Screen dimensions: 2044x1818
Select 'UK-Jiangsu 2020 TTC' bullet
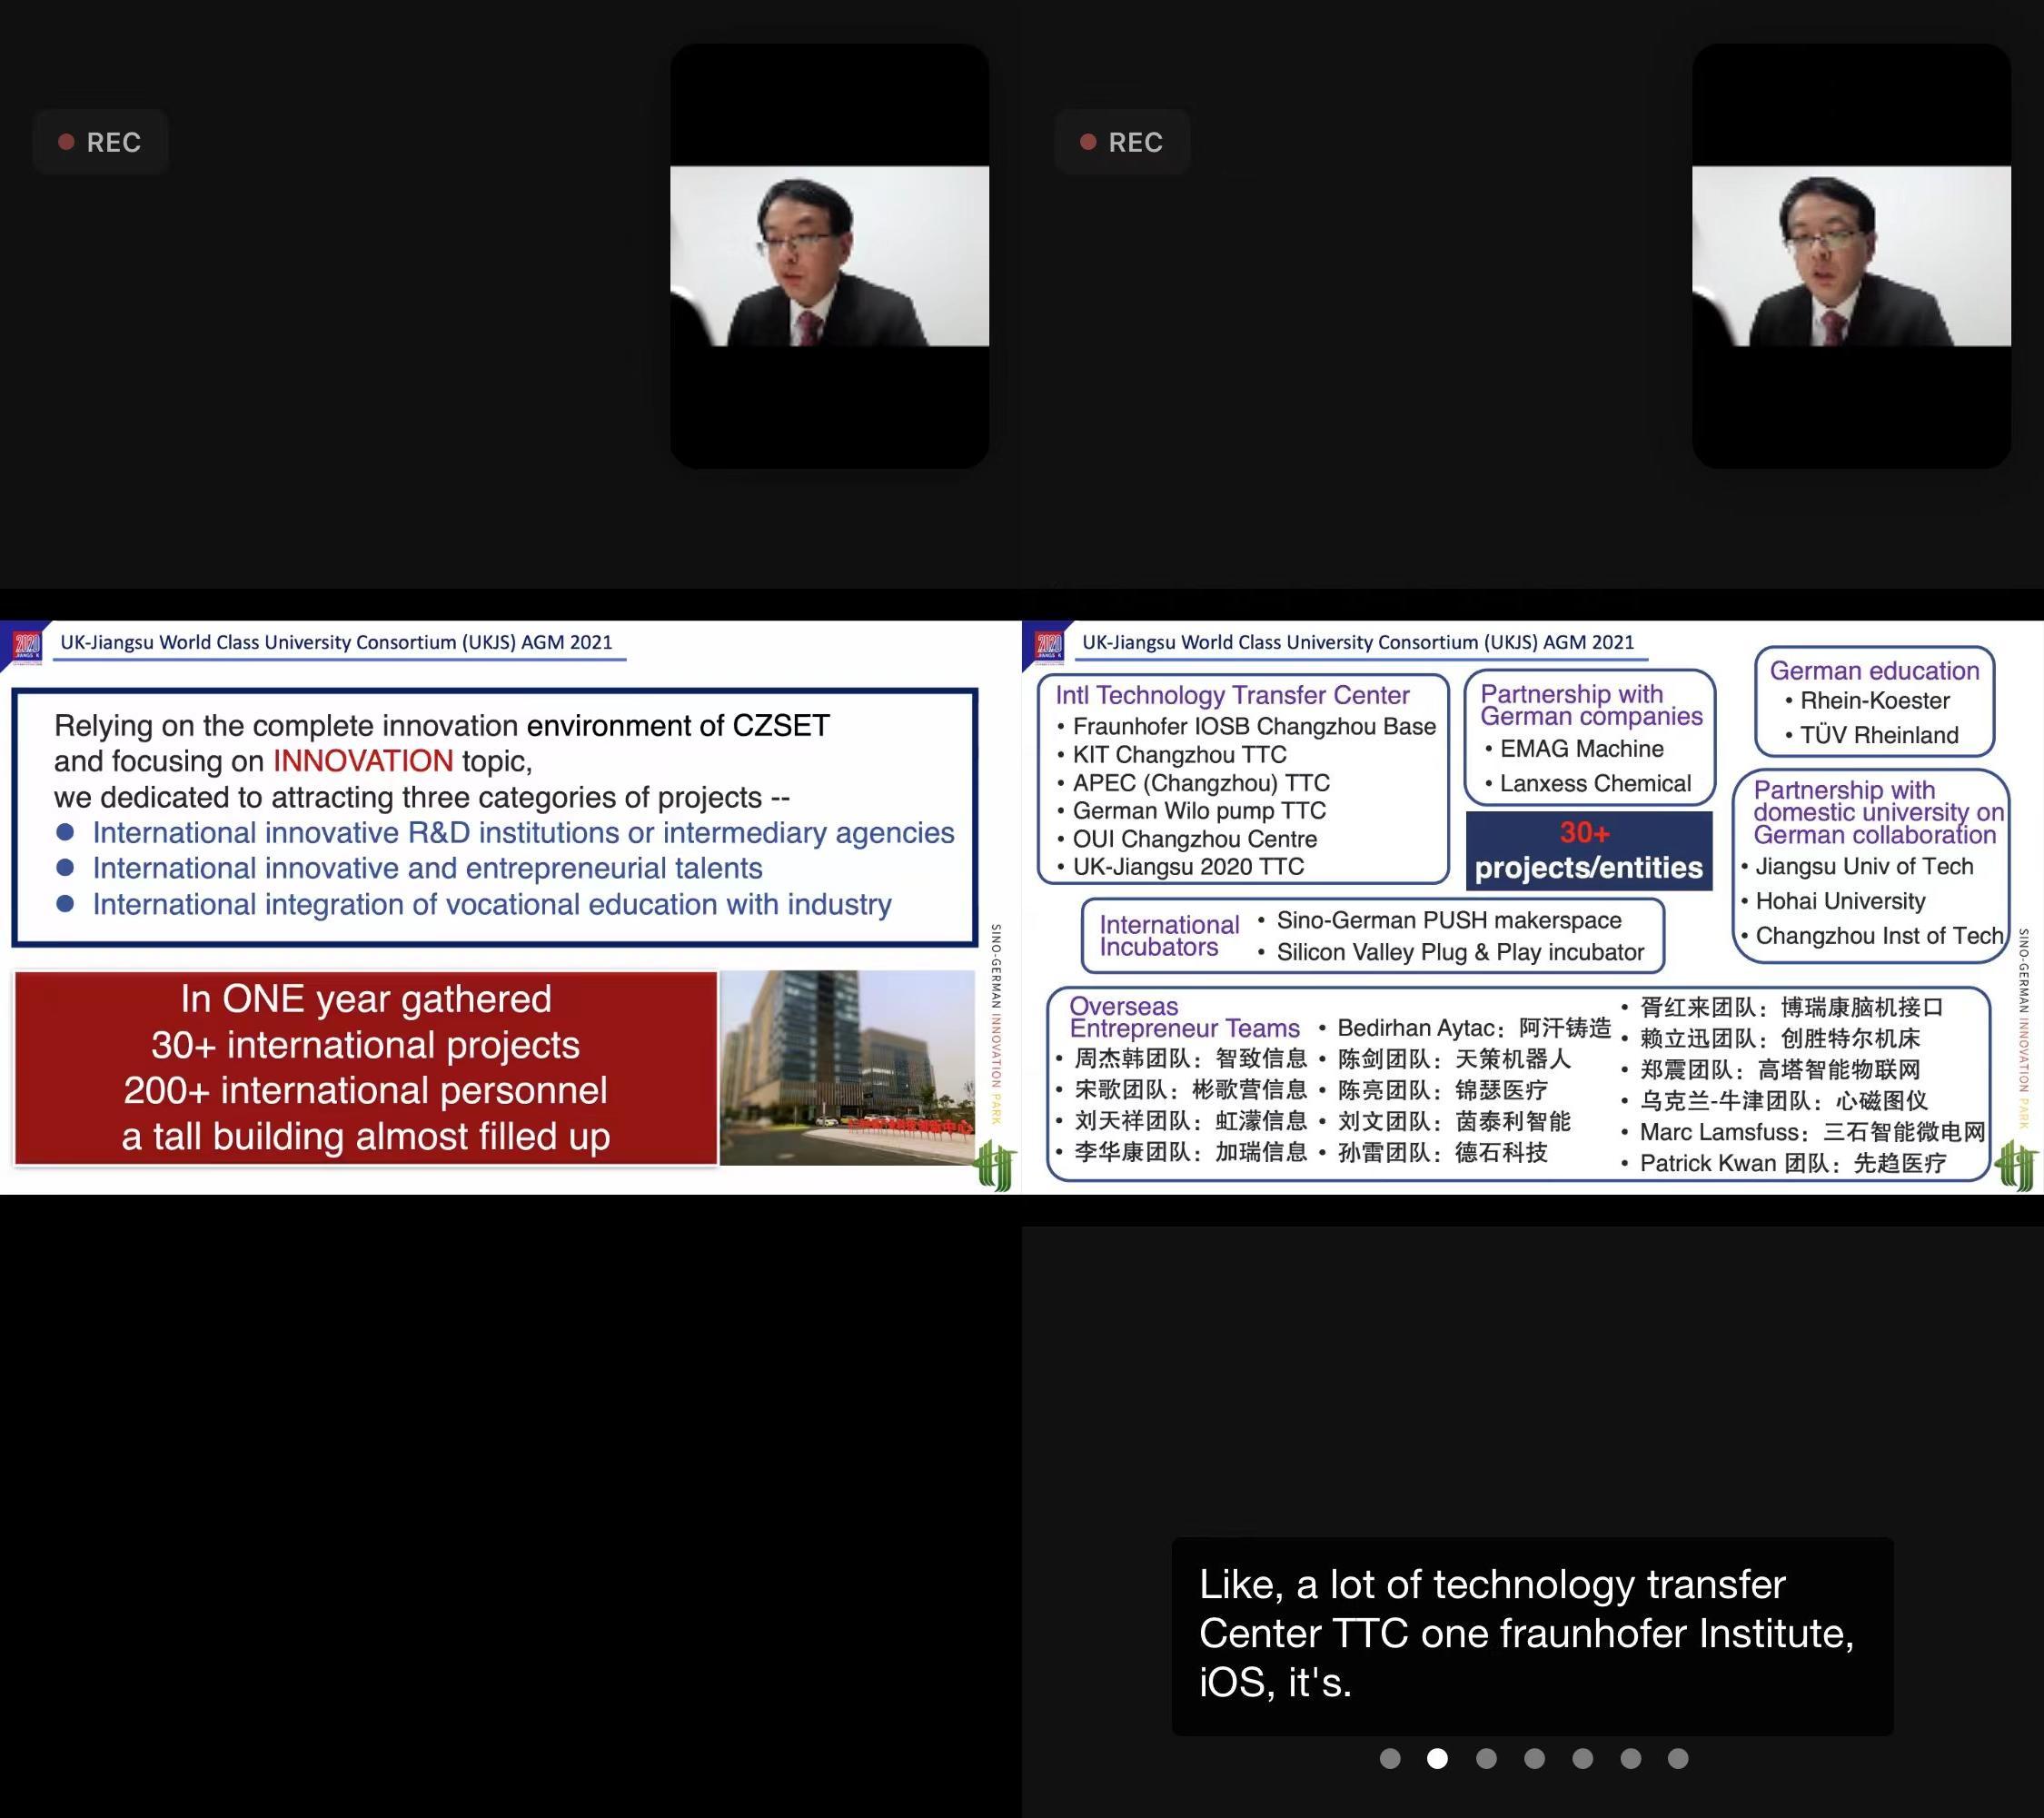pos(1188,866)
